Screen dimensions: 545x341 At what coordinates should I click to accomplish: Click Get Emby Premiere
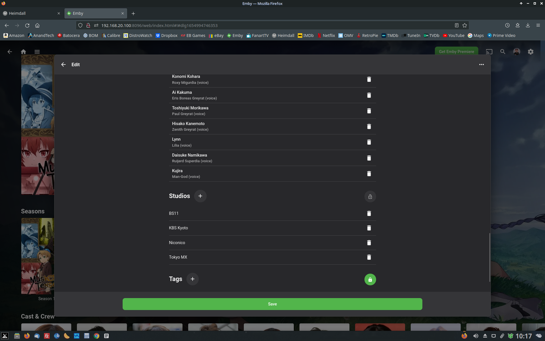click(456, 51)
